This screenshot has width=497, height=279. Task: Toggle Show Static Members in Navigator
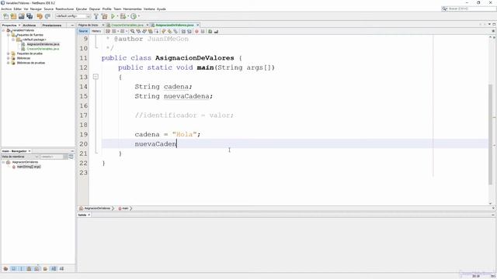[21, 269]
